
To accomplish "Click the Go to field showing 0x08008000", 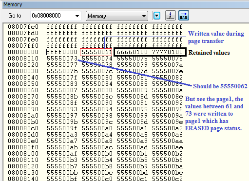I will tap(56, 16).
